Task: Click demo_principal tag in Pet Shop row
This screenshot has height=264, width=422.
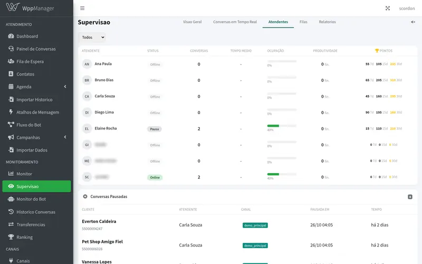Action: point(255,246)
